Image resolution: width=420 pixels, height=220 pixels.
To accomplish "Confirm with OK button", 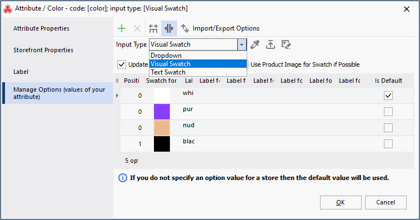I will [341, 202].
